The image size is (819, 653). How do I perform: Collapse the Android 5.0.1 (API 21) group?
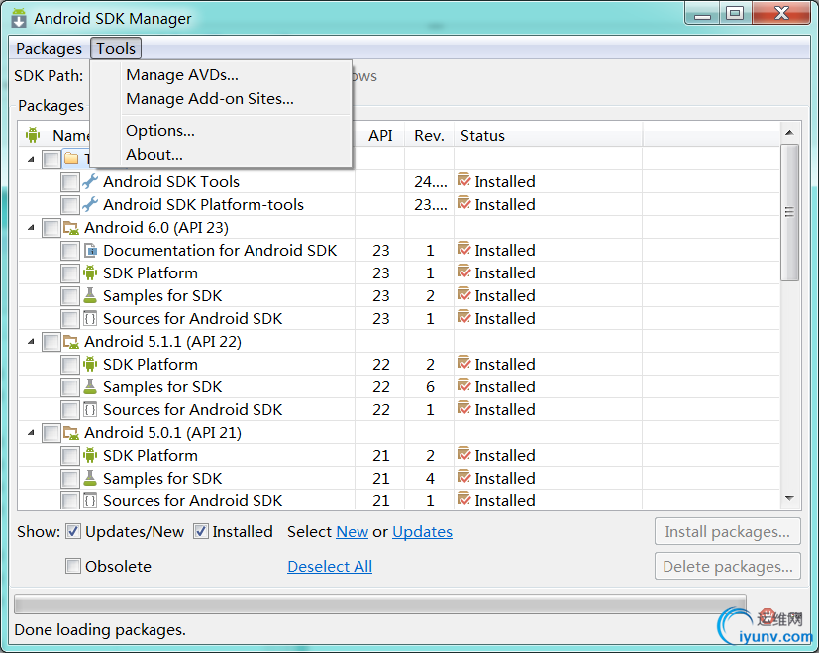(30, 433)
